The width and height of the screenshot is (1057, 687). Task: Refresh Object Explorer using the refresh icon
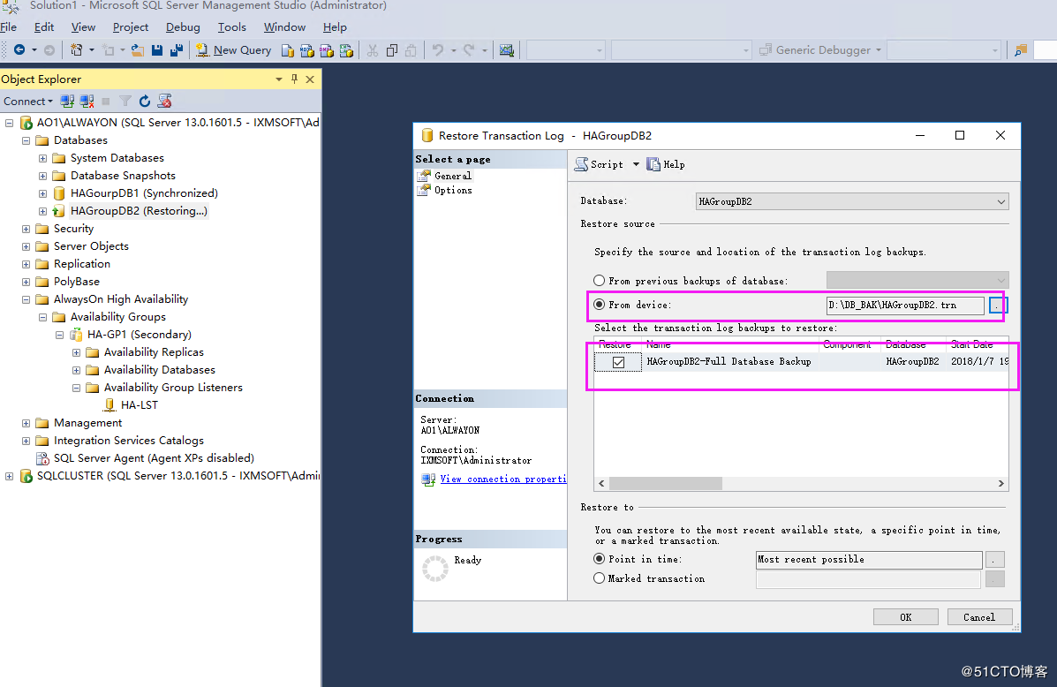coord(145,100)
